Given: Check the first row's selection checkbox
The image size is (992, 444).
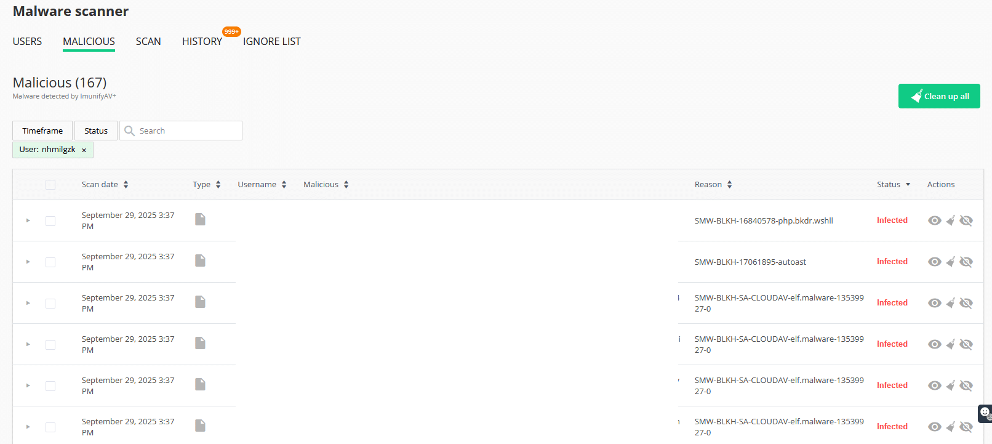Looking at the screenshot, I should [50, 221].
